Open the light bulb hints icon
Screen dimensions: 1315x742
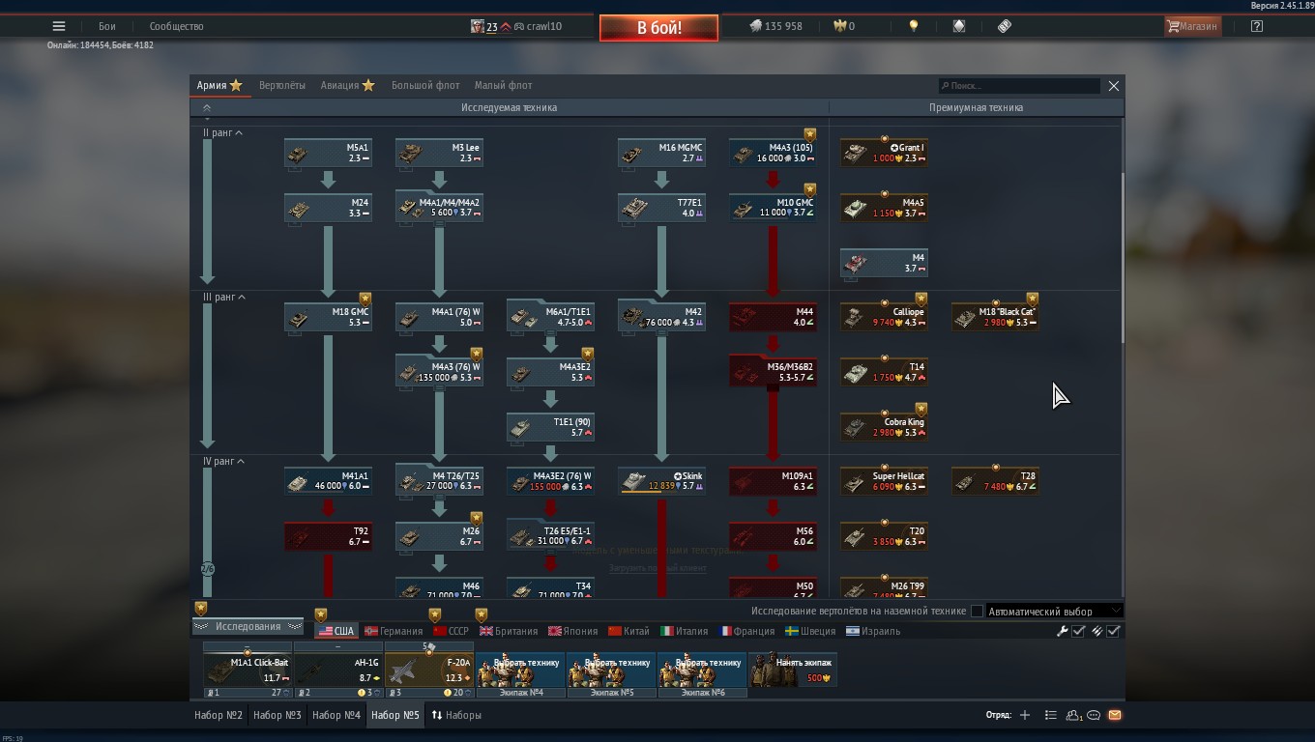click(913, 26)
